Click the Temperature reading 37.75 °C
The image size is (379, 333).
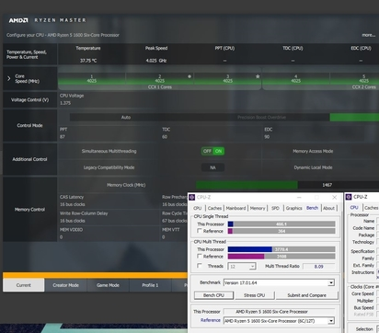click(x=88, y=61)
